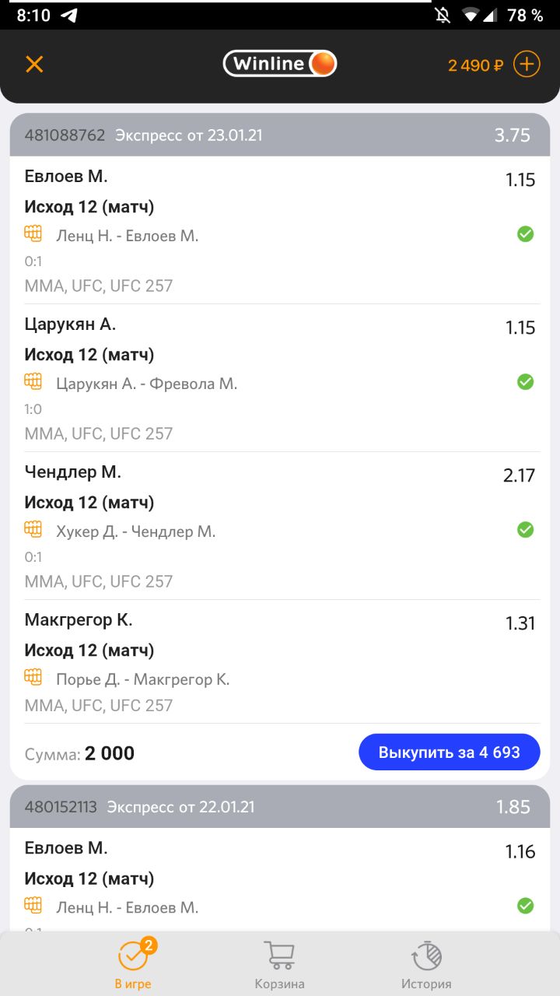Tap green checkmark on first Евлоев М. bet
560x996 pixels.
(526, 234)
